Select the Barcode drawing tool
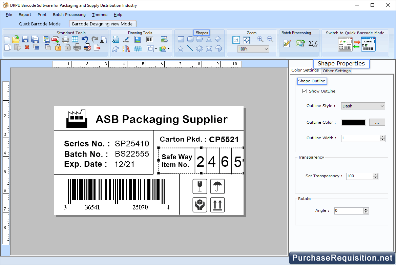 pos(150,39)
